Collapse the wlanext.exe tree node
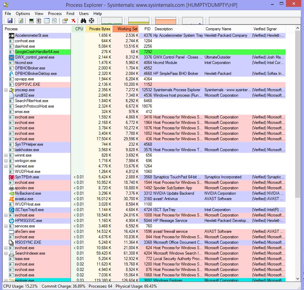The width and height of the screenshot is (304, 290). (6, 166)
